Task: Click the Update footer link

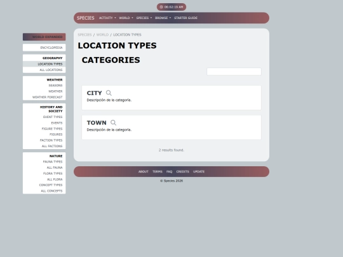Action: coord(199,172)
